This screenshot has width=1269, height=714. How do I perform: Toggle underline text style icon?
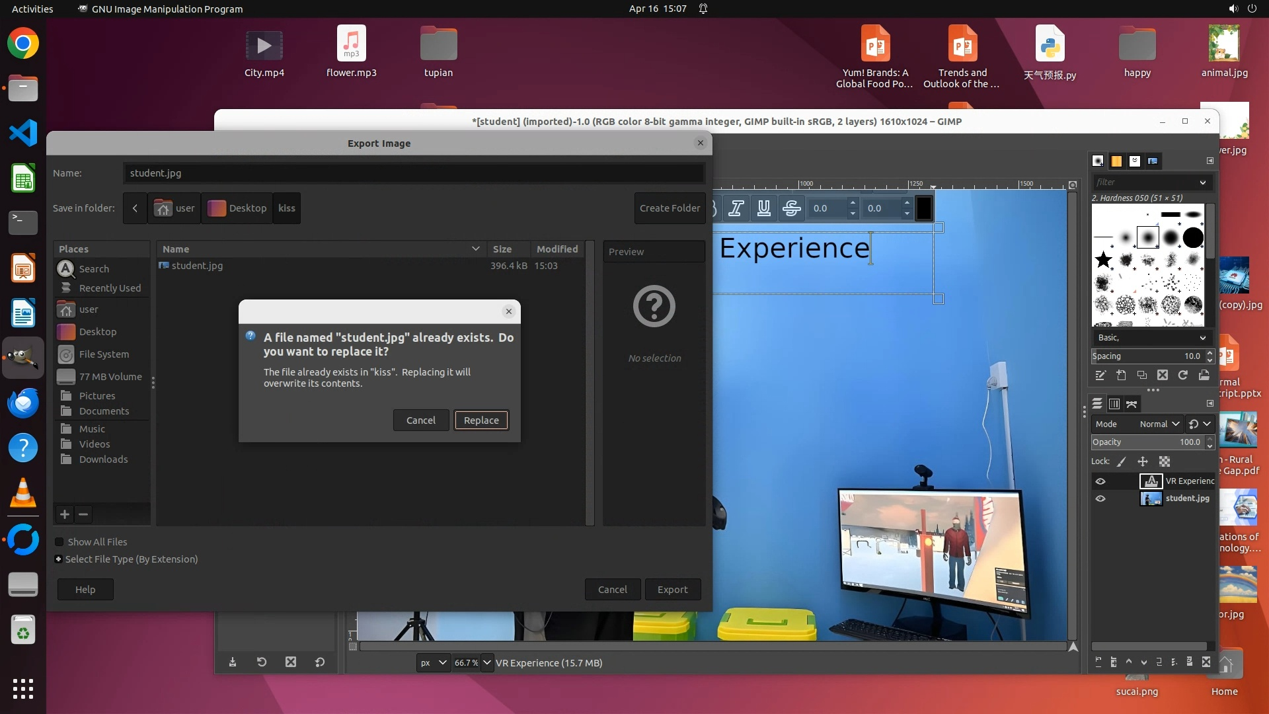[763, 208]
